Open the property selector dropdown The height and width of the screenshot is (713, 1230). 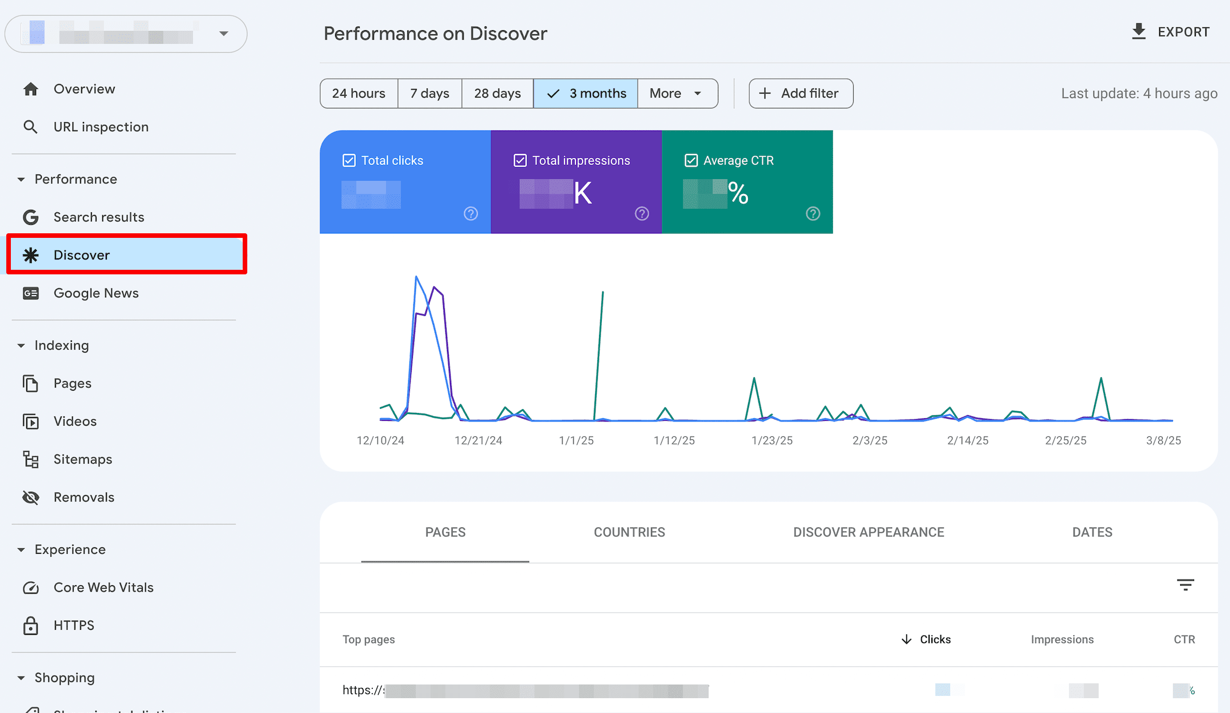(223, 33)
